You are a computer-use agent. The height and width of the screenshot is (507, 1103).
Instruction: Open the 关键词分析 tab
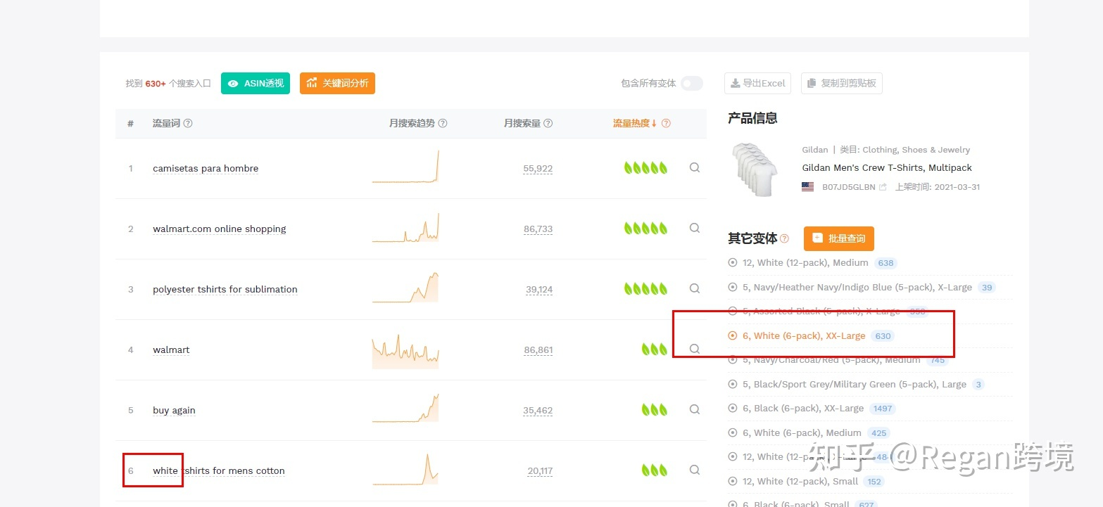[337, 83]
